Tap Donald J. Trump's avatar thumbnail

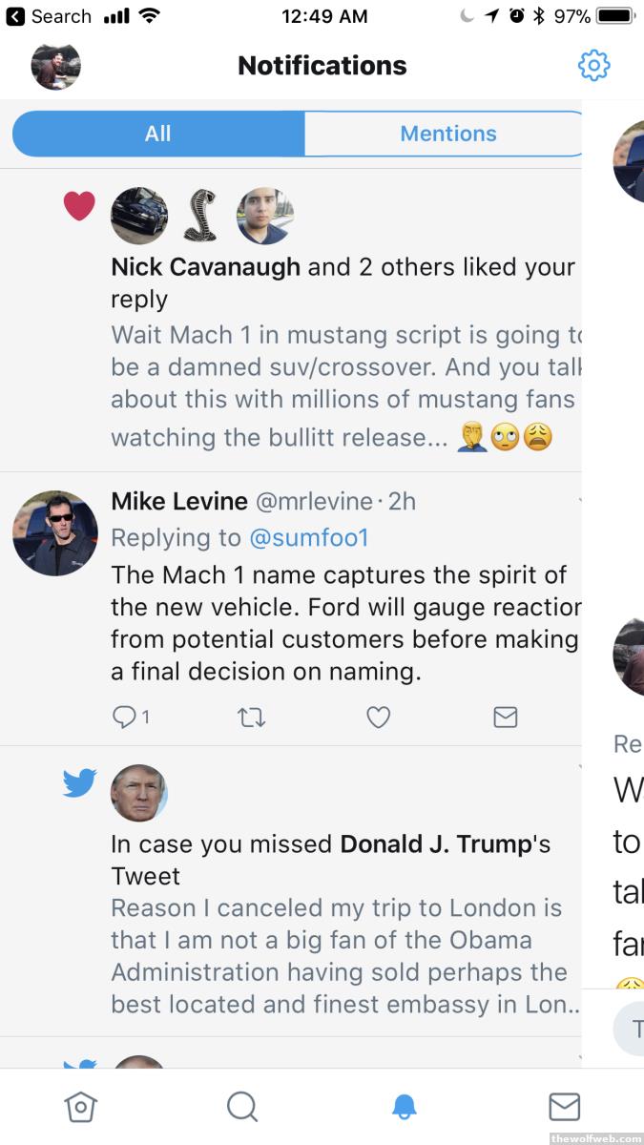139,792
